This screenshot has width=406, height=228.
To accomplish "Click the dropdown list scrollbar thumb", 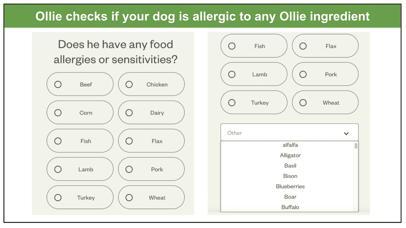I will pyautogui.click(x=356, y=146).
